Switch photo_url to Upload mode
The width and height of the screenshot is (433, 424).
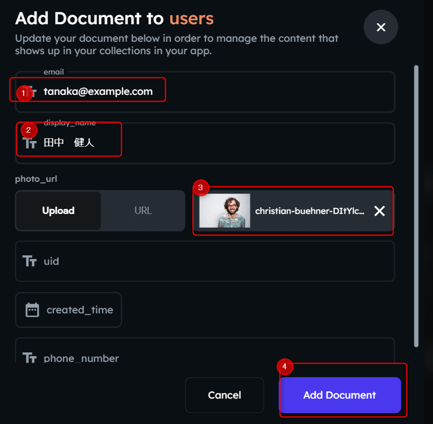pyautogui.click(x=58, y=211)
